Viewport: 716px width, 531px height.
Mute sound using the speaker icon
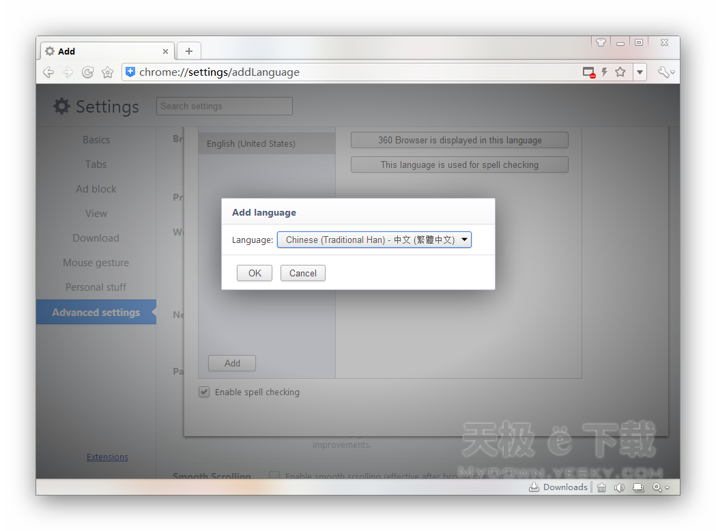pyautogui.click(x=619, y=487)
